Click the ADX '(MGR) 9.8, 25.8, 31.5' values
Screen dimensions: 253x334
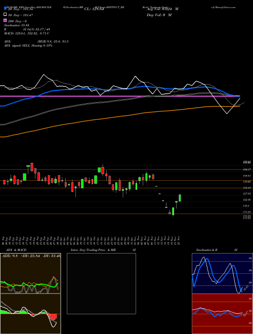point(53,41)
